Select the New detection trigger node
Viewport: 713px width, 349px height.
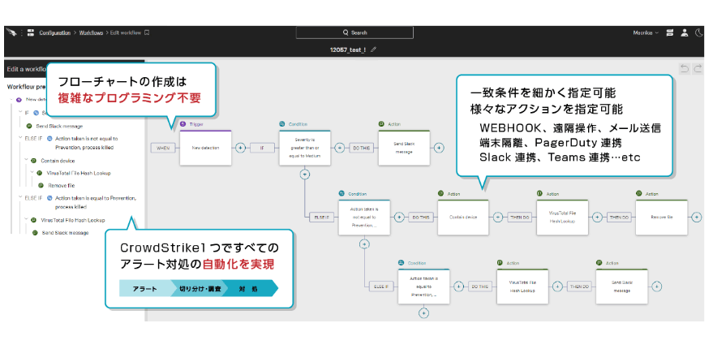[x=205, y=148]
